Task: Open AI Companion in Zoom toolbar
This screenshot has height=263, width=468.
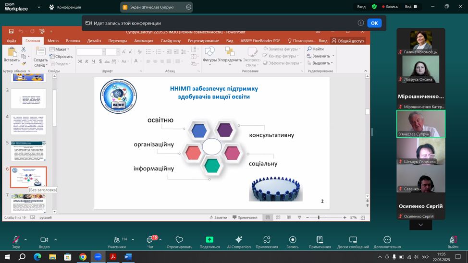Action: tap(239, 240)
